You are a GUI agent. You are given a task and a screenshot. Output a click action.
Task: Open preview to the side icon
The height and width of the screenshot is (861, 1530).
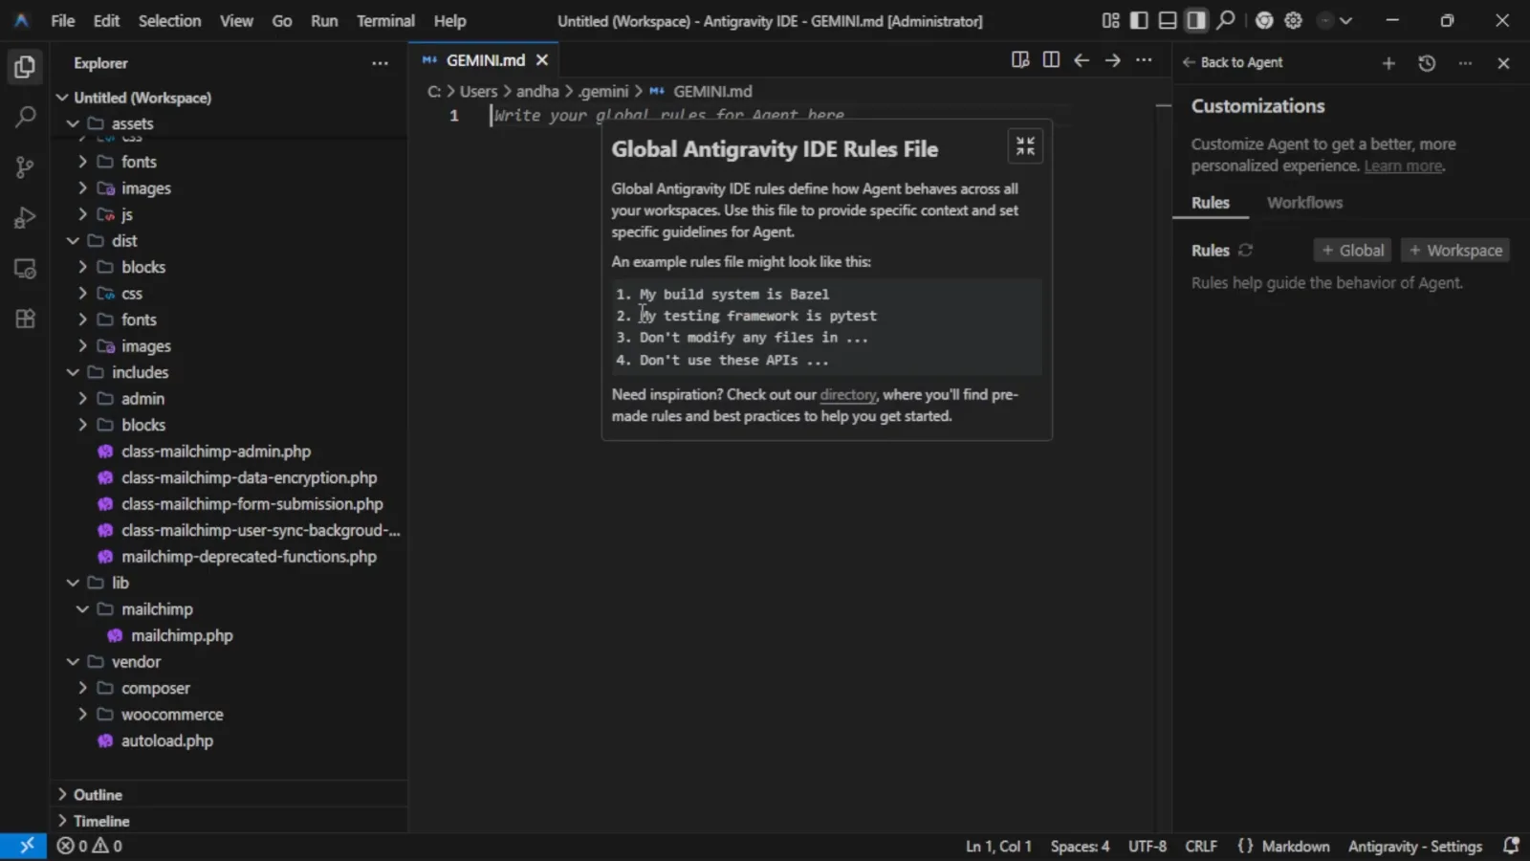(x=1020, y=60)
